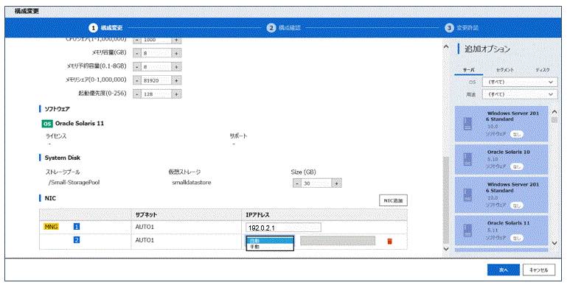Click the 192.0.2.1 IP address field
The image size is (570, 288).
[x=283, y=228]
